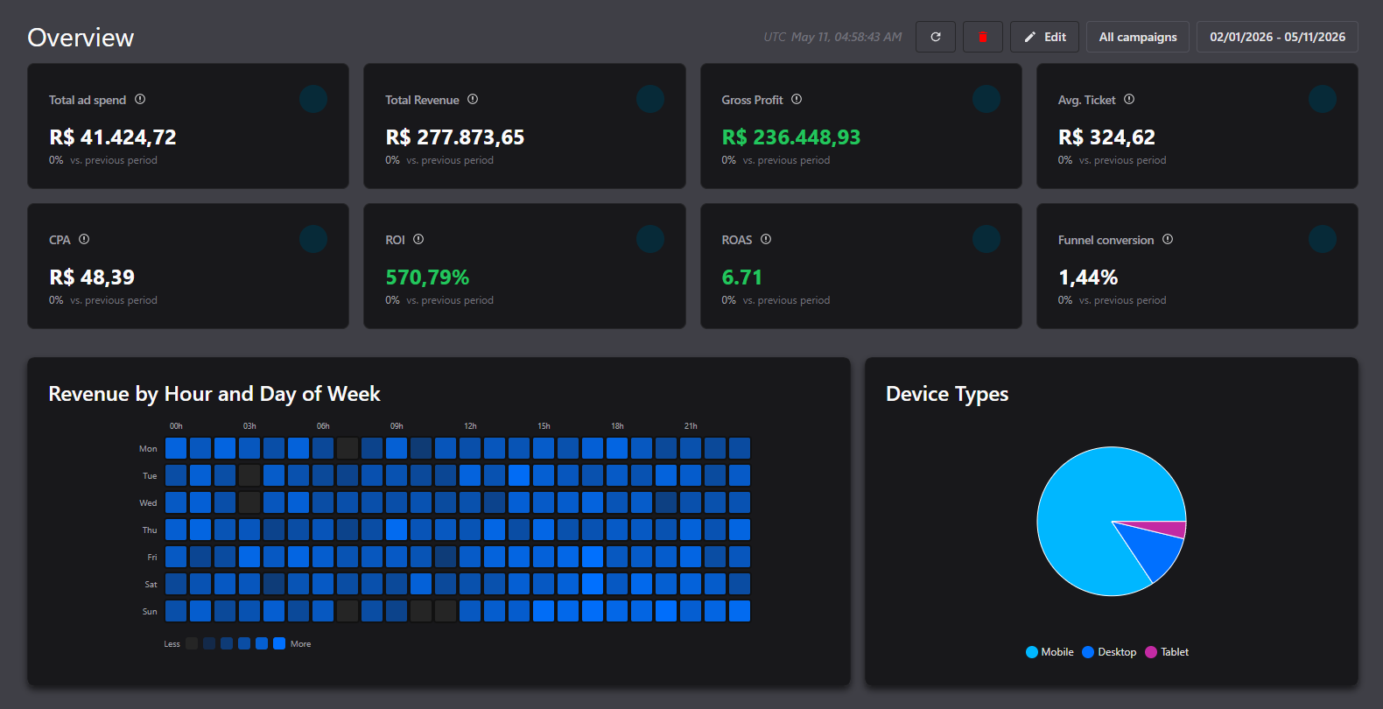Click the green 6.71 ROAS value

click(742, 277)
